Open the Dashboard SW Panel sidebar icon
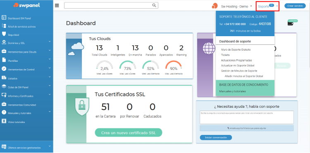This screenshot has height=153, width=310. click(4, 18)
